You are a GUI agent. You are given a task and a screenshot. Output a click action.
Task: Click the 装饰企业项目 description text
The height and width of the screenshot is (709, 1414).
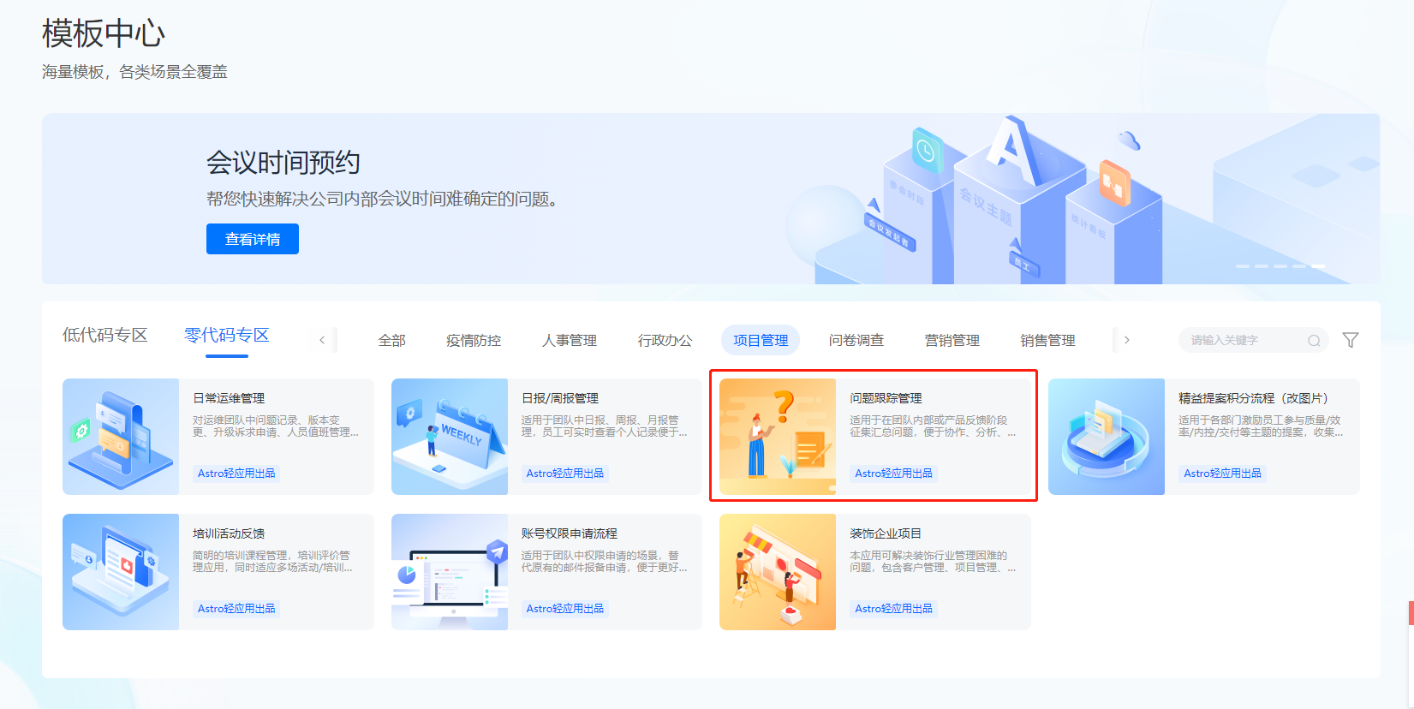933,562
